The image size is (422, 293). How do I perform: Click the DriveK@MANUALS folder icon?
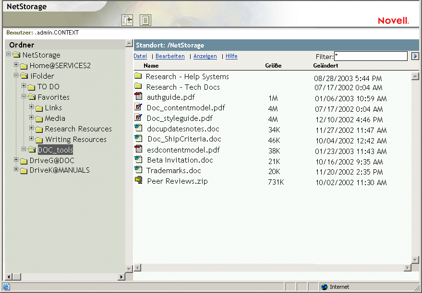(x=24, y=171)
